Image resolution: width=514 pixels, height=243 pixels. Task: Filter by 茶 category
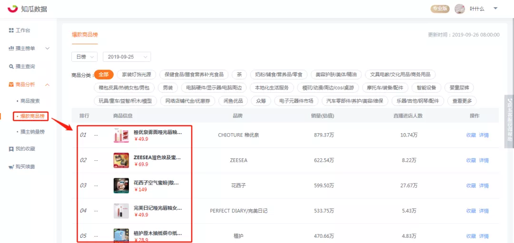(239, 75)
